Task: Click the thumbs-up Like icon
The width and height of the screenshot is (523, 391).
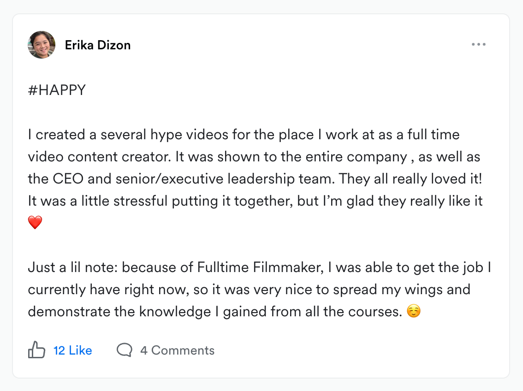Action: (x=36, y=350)
